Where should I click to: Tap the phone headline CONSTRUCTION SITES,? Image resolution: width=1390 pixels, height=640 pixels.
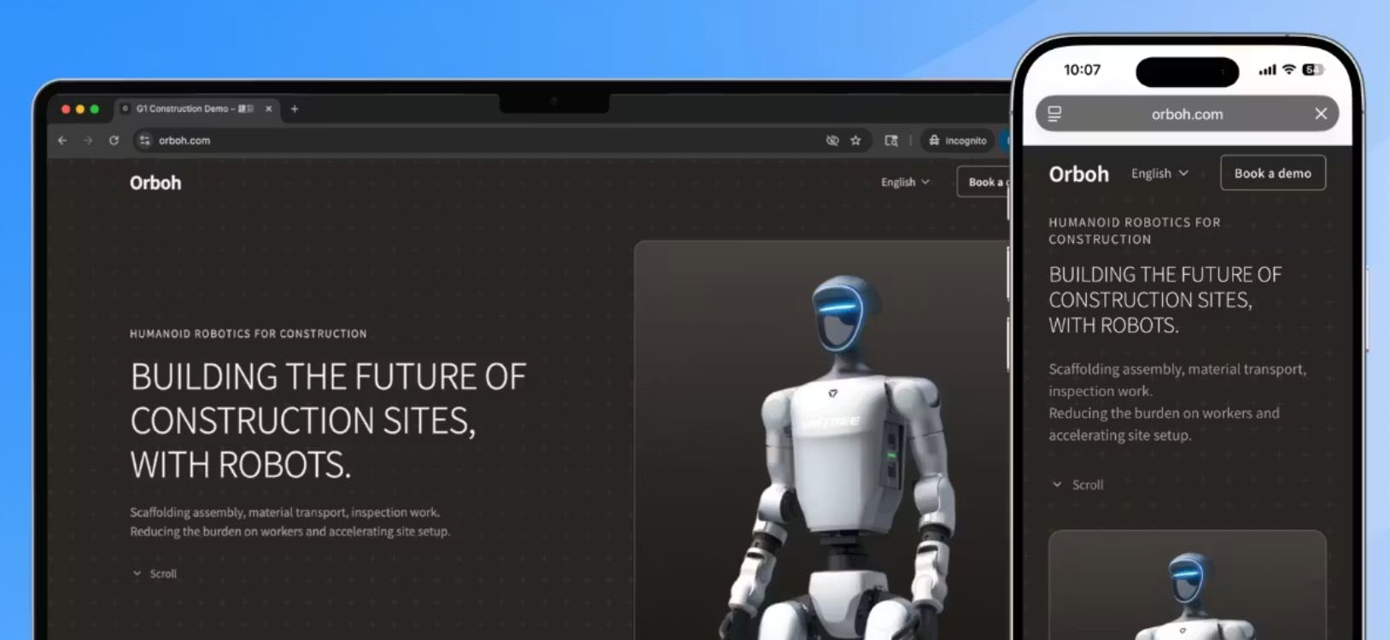[x=1150, y=300]
